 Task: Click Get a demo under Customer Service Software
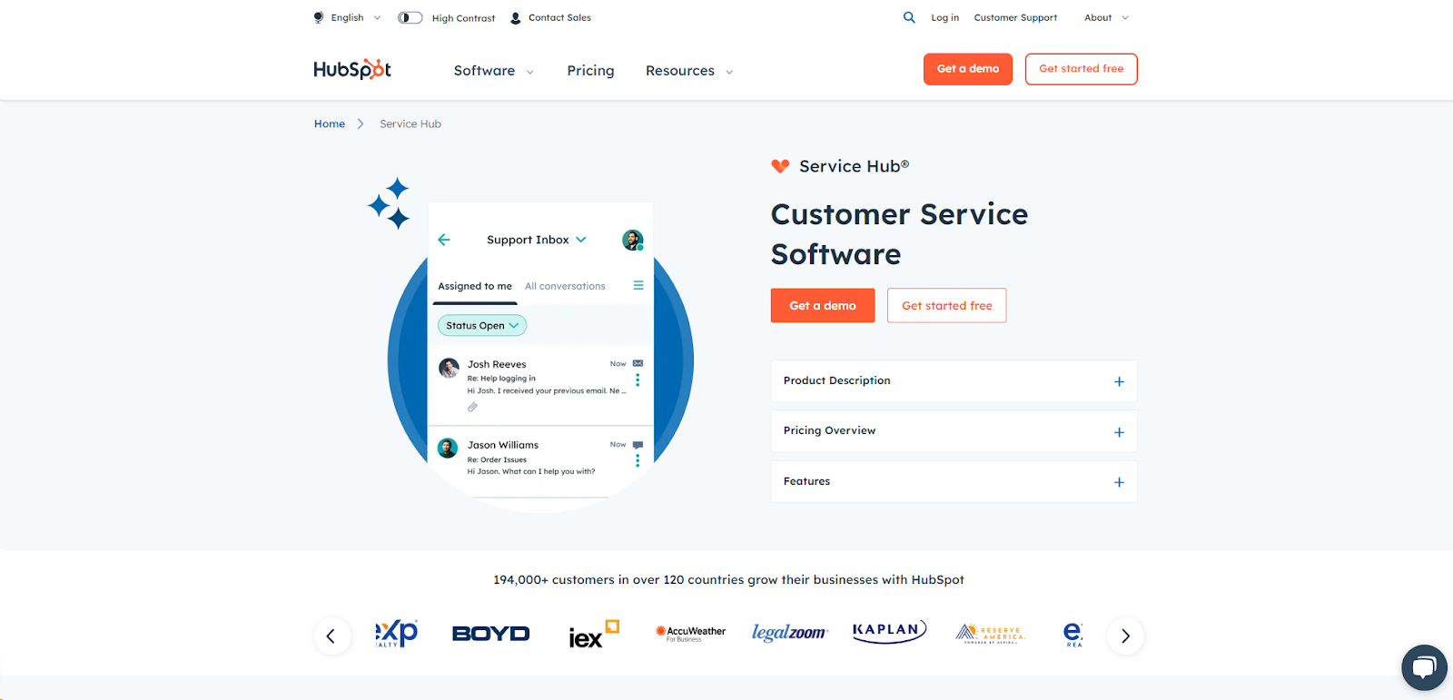coord(823,306)
